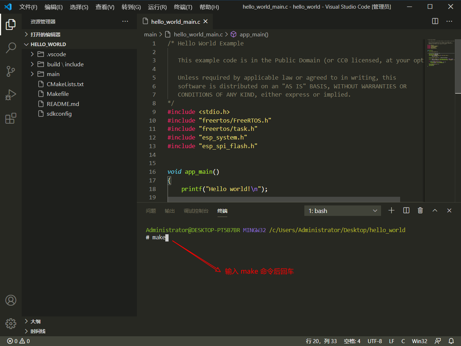Open the Search view in activity bar
This screenshot has height=346, width=461.
11,48
